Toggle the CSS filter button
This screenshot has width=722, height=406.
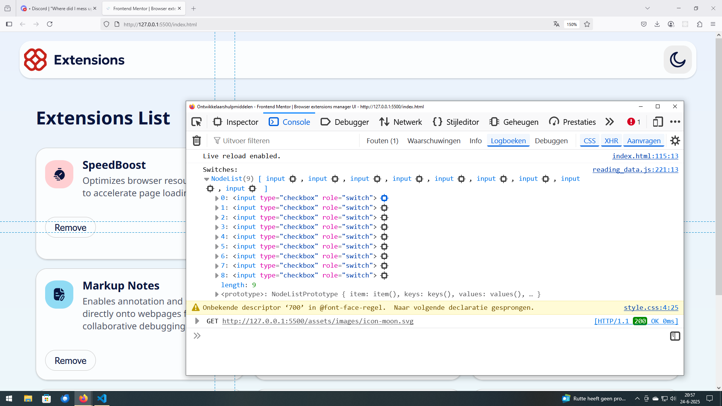589,141
